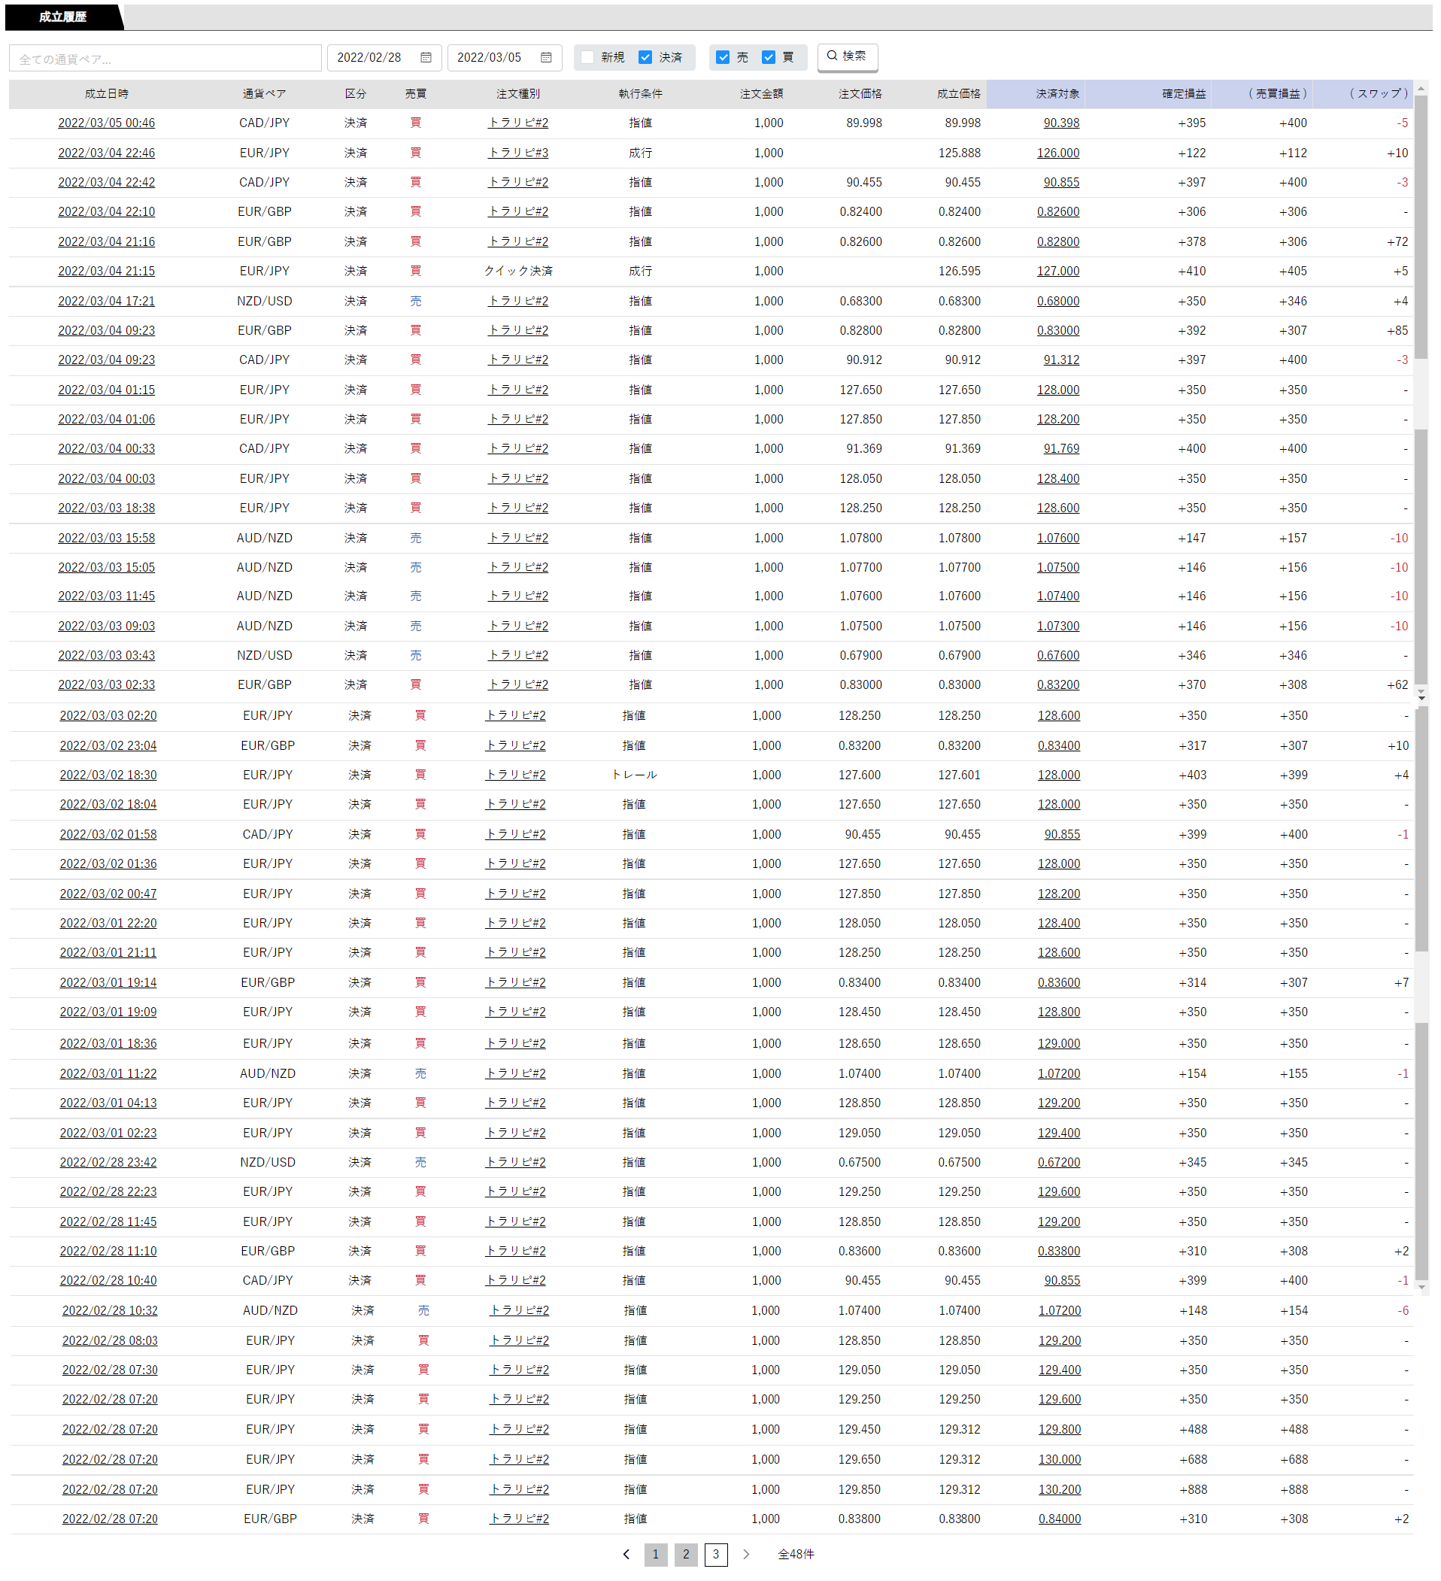
Task: Click 通貨ペア column header
Action: (x=264, y=93)
